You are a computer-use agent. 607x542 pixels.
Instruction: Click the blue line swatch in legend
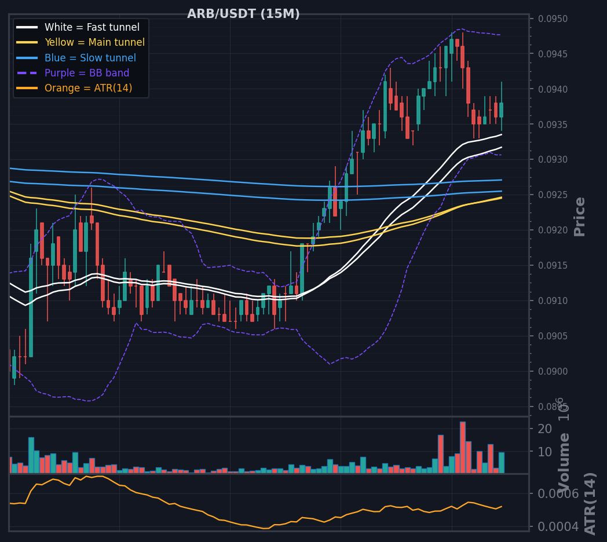pyautogui.click(x=27, y=58)
